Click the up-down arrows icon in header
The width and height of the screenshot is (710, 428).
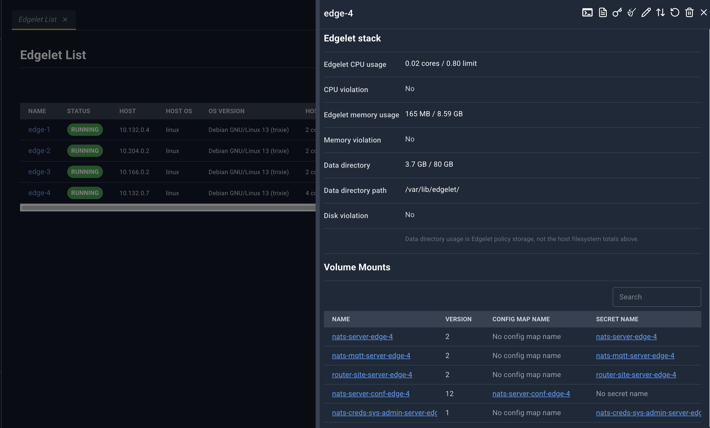click(x=660, y=13)
